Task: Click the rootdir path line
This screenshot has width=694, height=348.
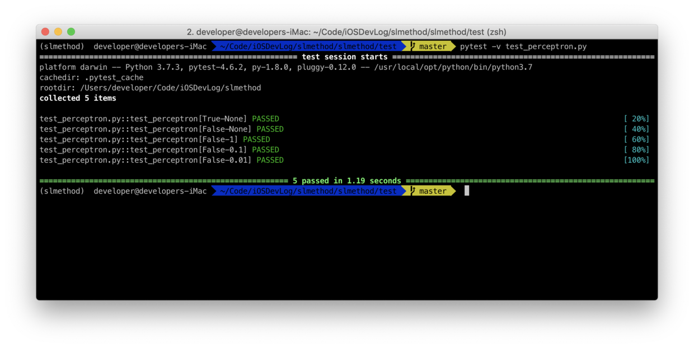Action: (151, 88)
